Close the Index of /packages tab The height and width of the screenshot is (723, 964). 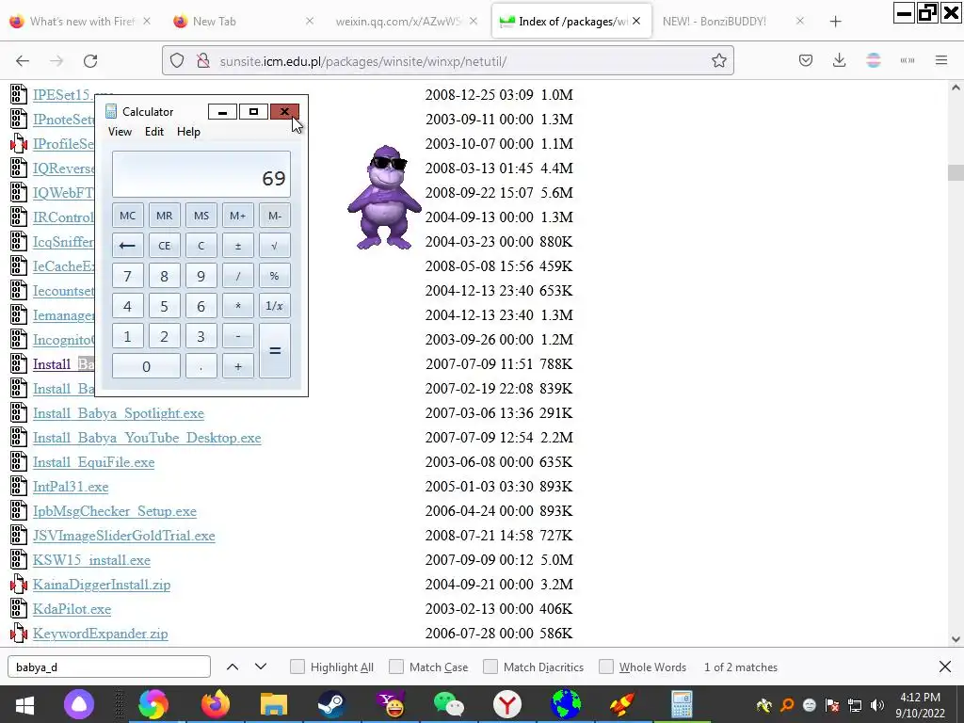(x=636, y=21)
